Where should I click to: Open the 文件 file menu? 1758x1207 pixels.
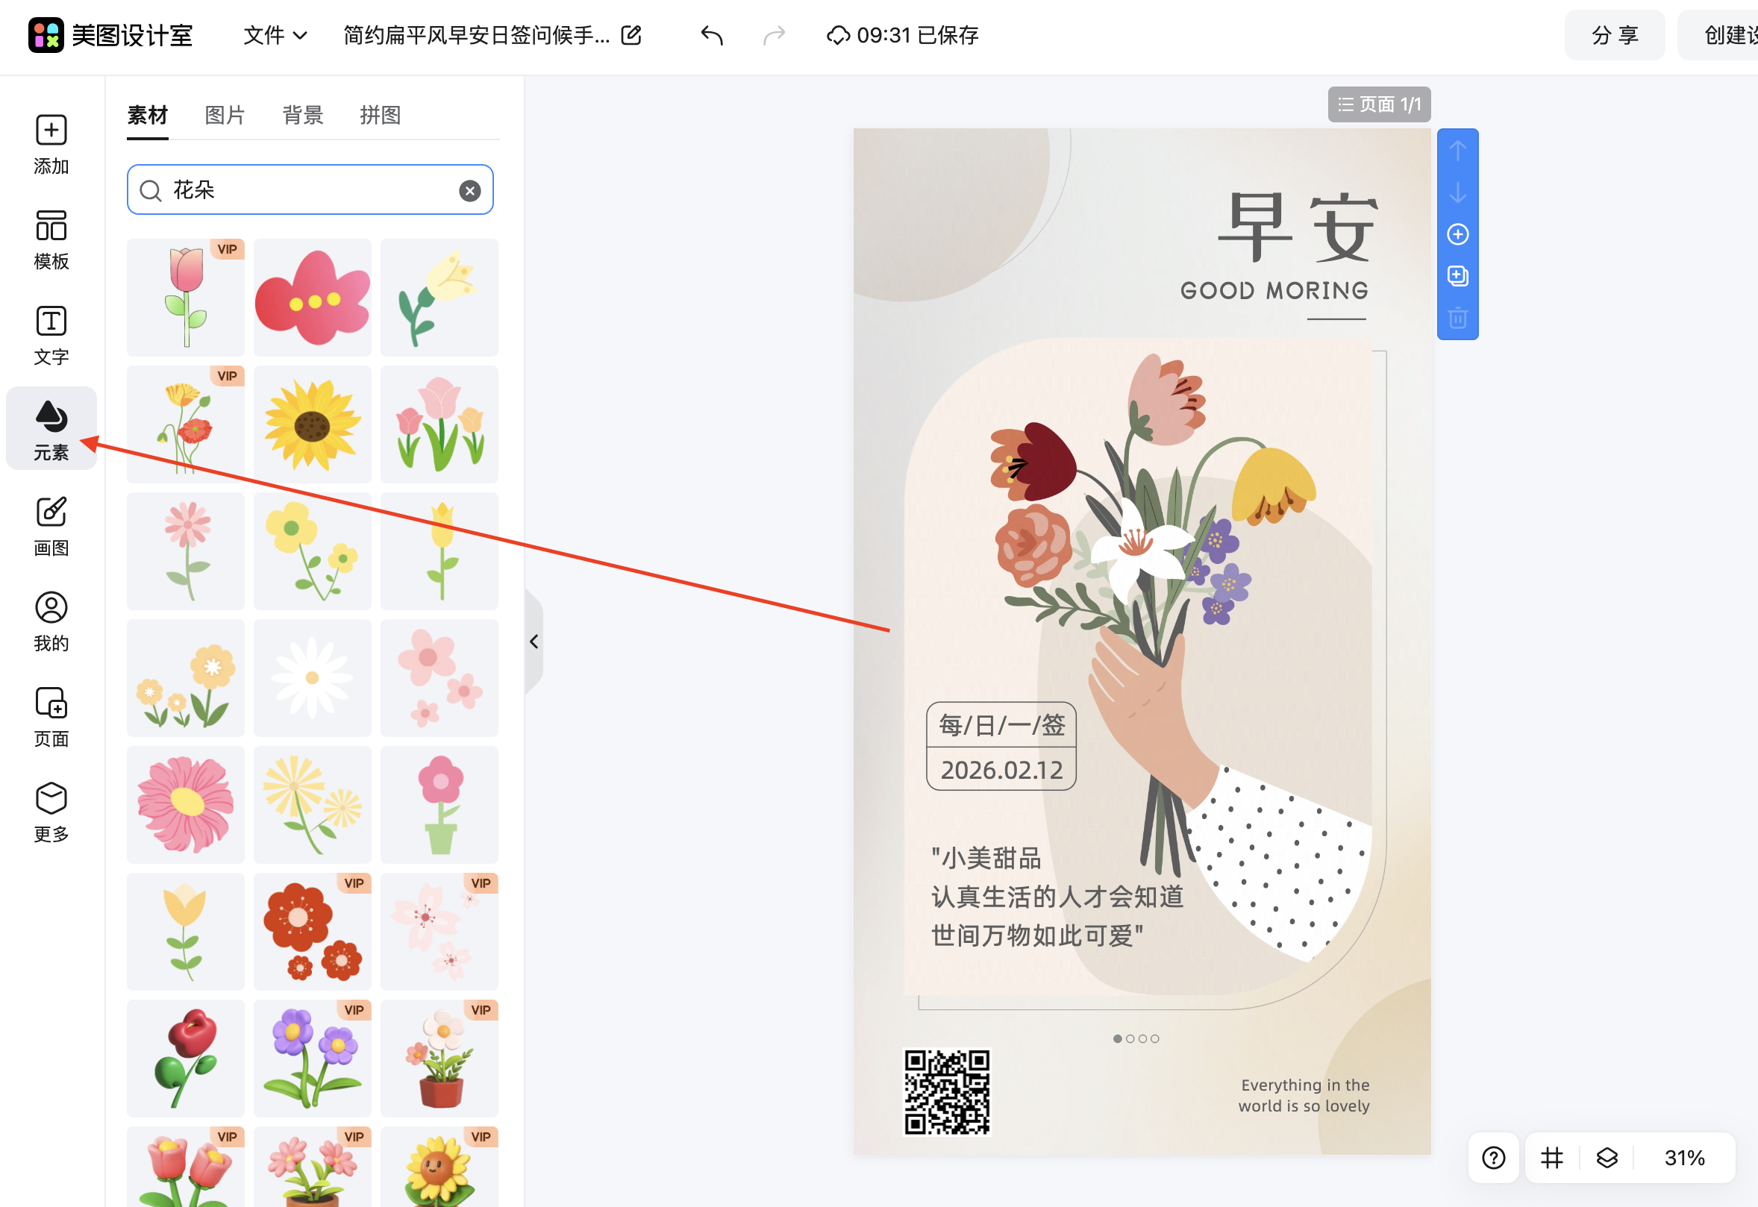[274, 35]
